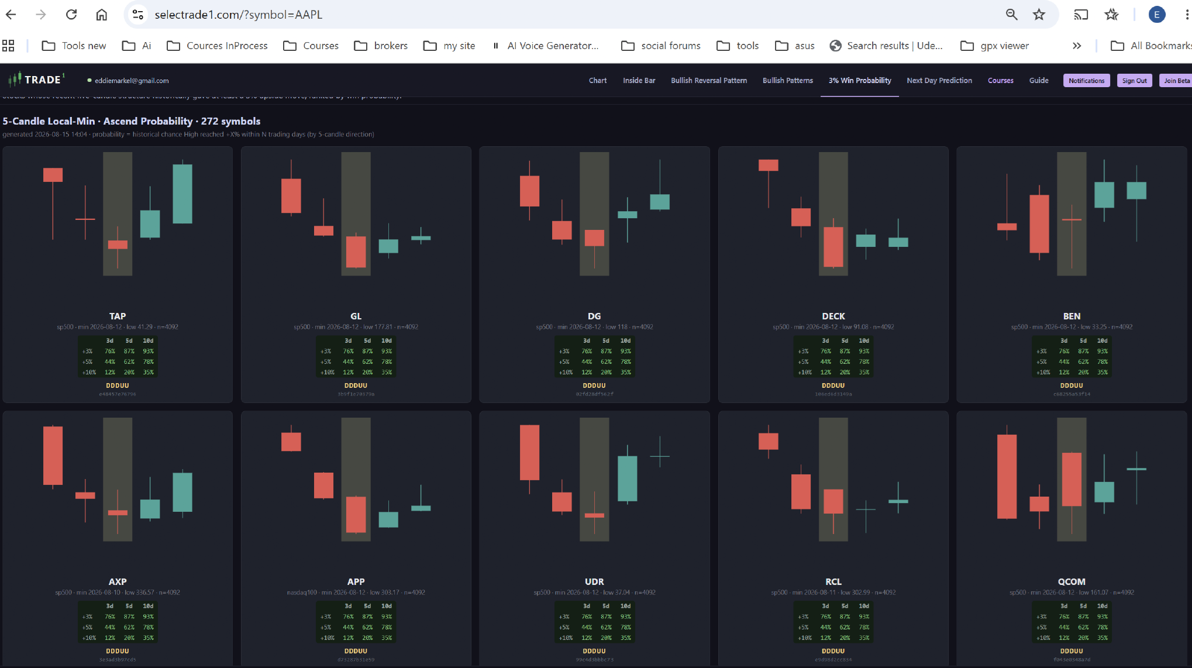Click the UDR ticker symbol label

594,581
